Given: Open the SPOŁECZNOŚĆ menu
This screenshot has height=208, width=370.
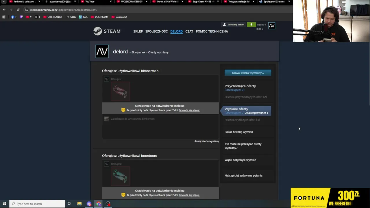Looking at the screenshot, I should [x=156, y=31].
